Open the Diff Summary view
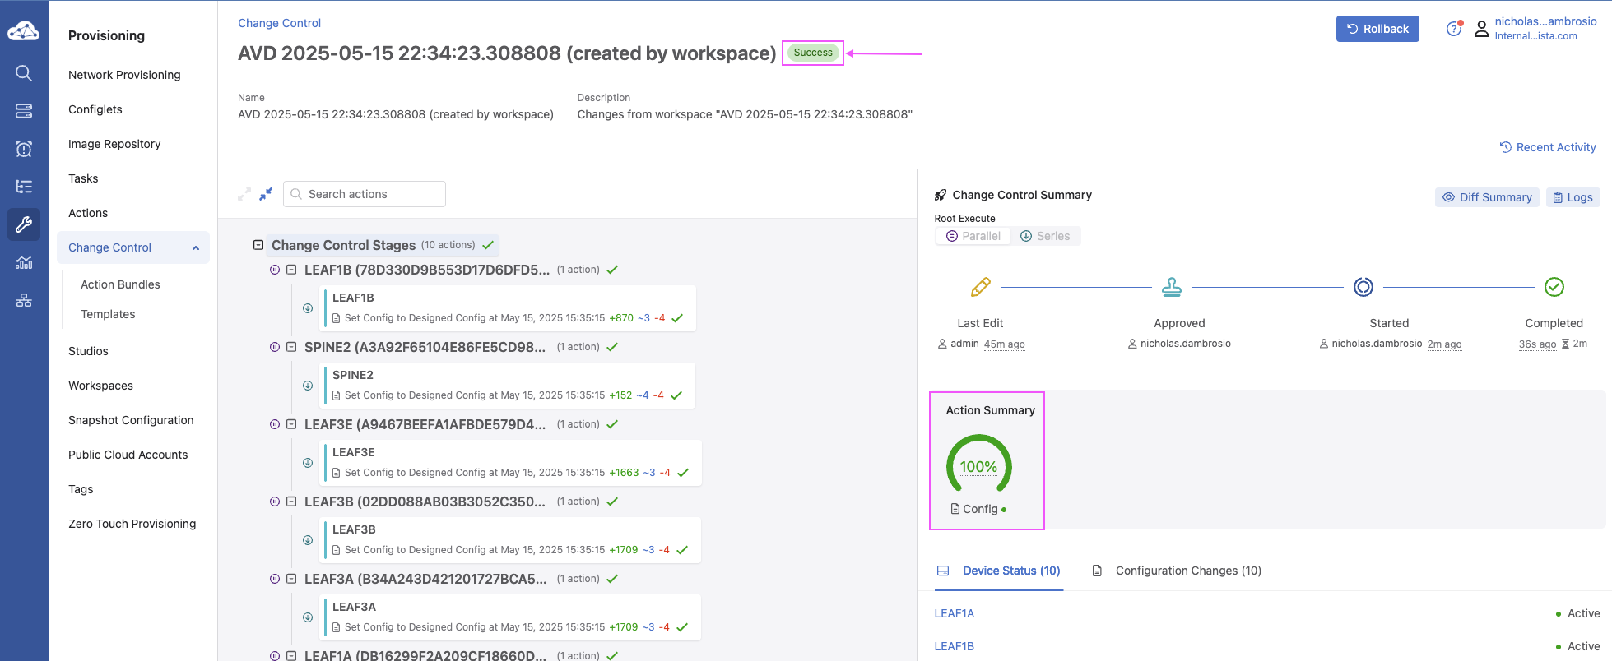This screenshot has width=1612, height=661. (x=1486, y=197)
